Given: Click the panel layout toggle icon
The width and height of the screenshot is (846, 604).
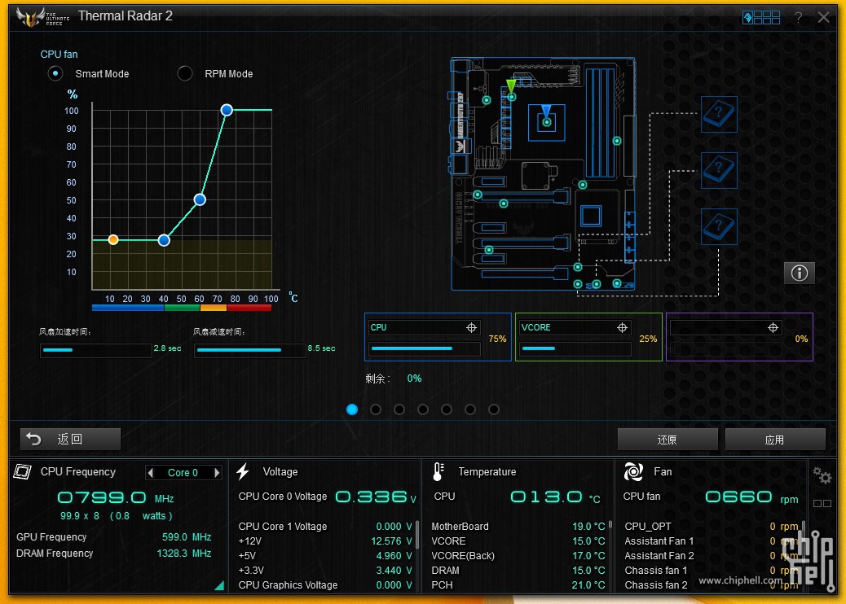Looking at the screenshot, I should pos(822,503).
